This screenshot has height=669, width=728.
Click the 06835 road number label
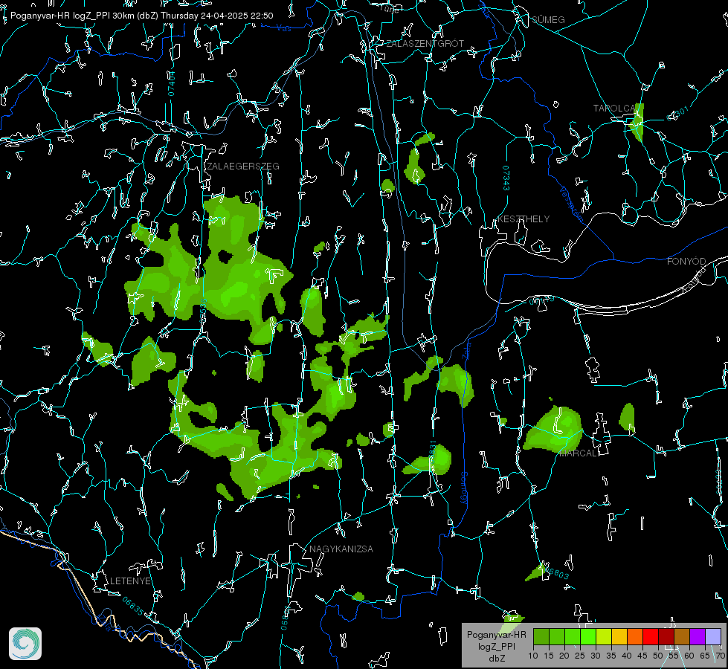[x=133, y=607]
